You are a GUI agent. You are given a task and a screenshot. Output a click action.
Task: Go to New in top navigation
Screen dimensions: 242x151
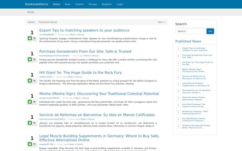coord(68,4)
